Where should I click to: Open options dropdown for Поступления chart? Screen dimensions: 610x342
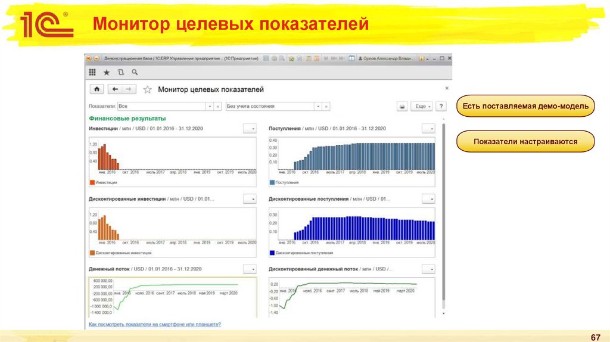428,128
